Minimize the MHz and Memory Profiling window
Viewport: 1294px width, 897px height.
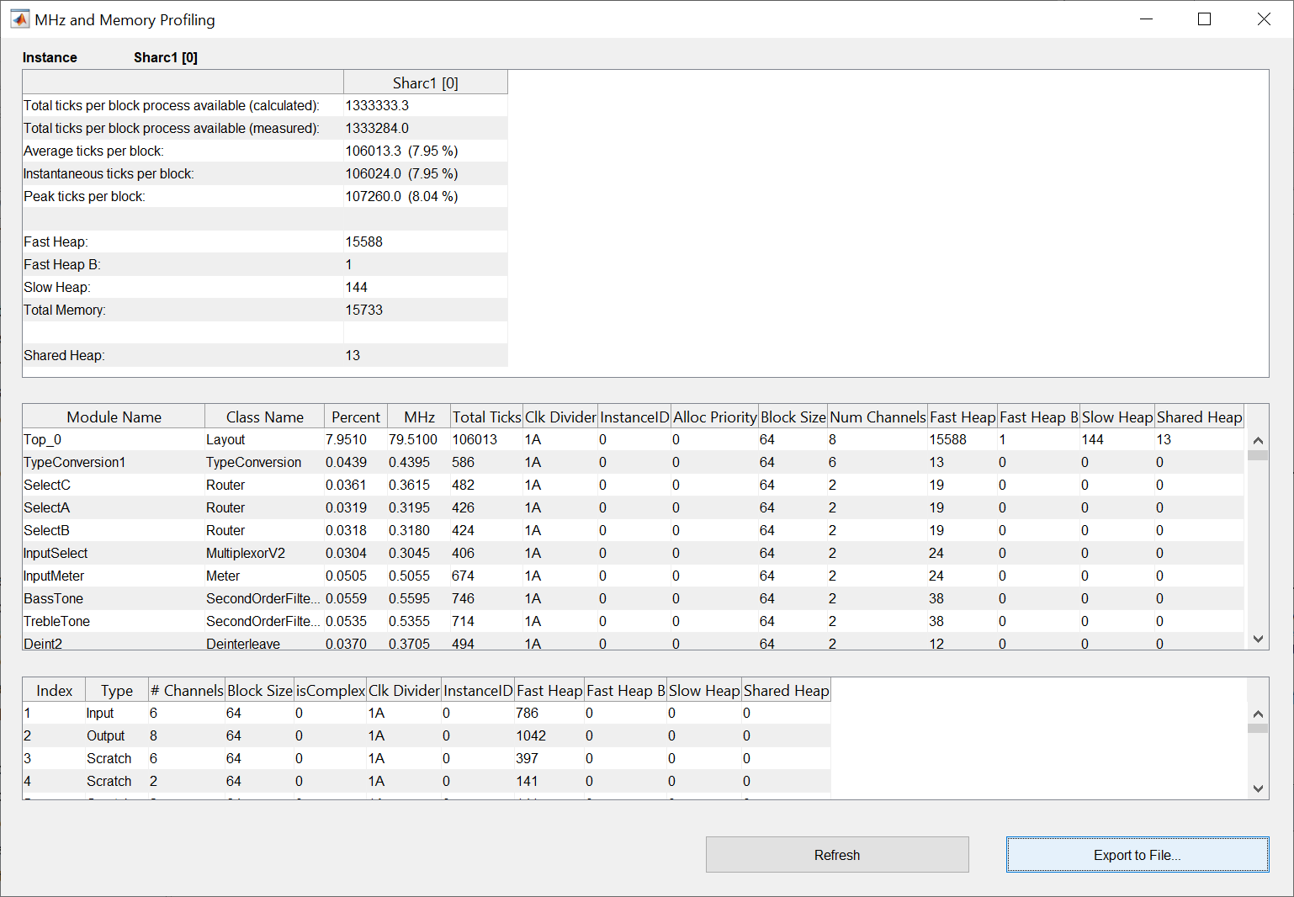[x=1146, y=19]
